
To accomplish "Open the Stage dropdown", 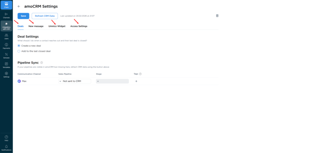I will tap(112, 81).
